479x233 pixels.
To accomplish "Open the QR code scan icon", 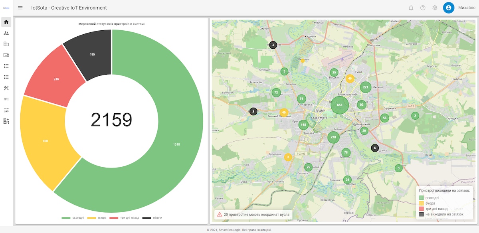I will pos(6,110).
